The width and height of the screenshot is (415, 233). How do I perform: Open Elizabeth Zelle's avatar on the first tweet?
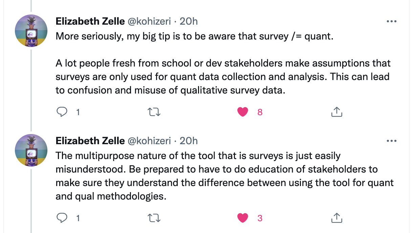[31, 31]
